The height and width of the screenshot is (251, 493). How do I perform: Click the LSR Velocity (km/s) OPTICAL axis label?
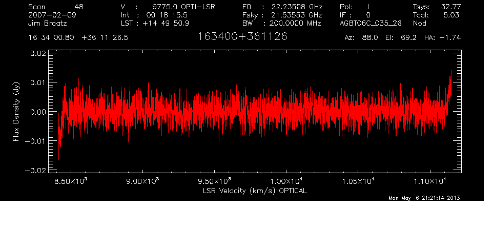pos(255,191)
